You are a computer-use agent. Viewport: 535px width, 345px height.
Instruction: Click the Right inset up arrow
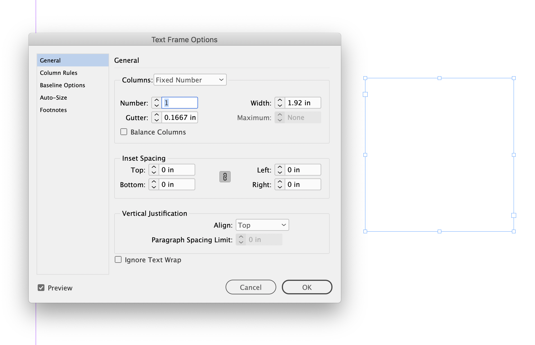(280, 182)
